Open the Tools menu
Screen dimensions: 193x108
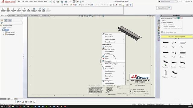[x=35, y=1]
